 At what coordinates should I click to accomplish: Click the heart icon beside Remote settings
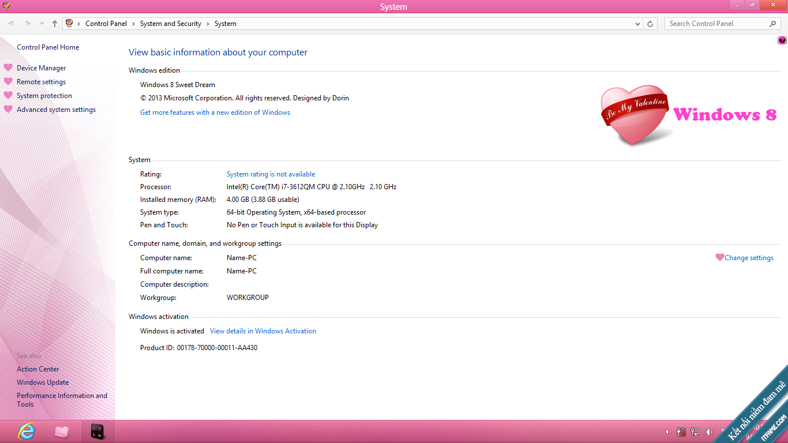point(8,81)
